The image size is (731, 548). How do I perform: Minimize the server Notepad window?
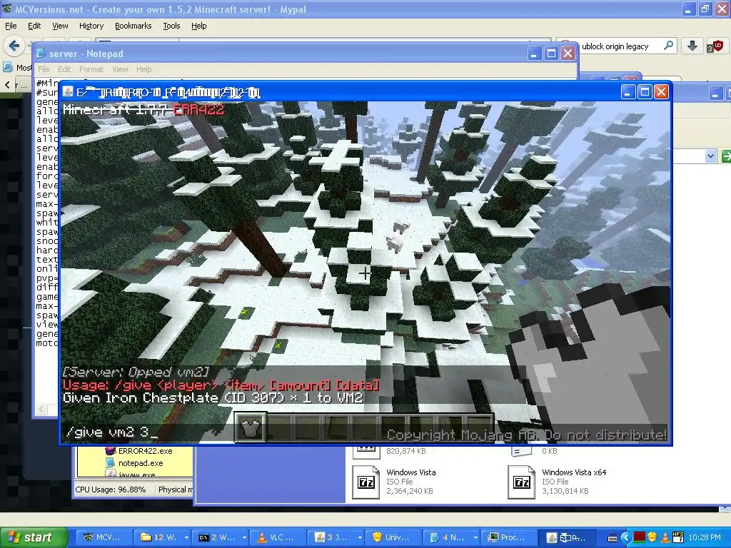(x=534, y=54)
